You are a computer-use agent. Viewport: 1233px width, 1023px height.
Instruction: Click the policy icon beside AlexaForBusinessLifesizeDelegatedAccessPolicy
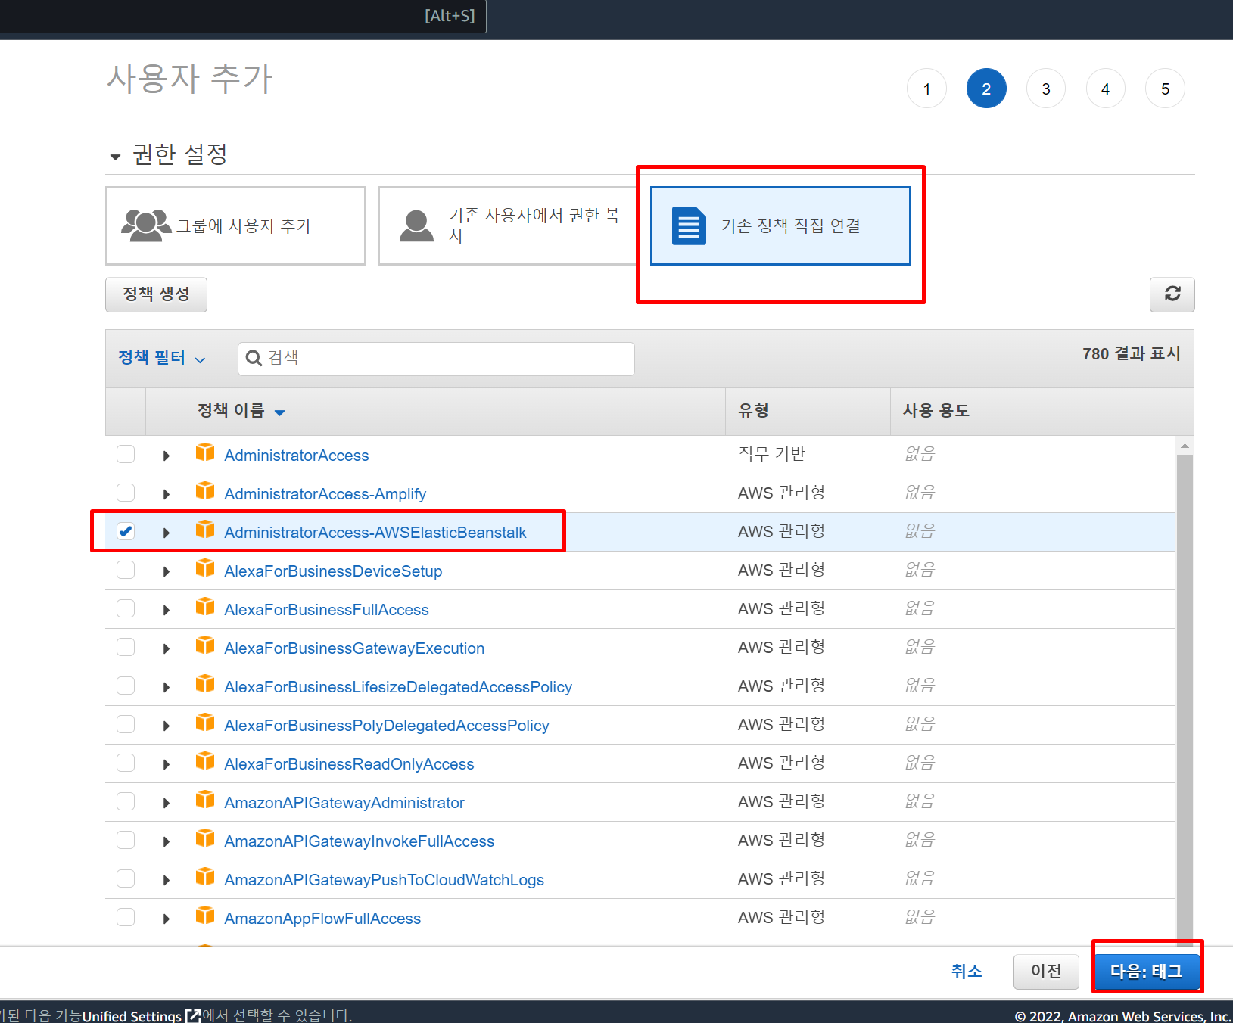(205, 684)
